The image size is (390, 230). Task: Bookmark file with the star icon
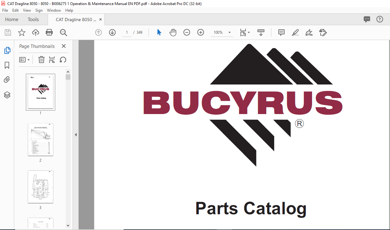coord(22,32)
